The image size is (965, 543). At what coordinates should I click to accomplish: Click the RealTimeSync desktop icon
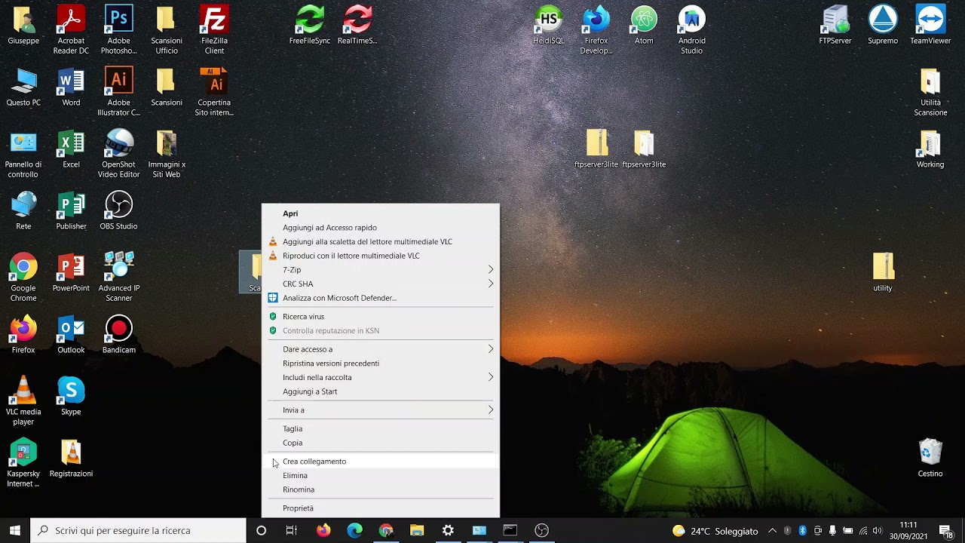click(x=357, y=25)
